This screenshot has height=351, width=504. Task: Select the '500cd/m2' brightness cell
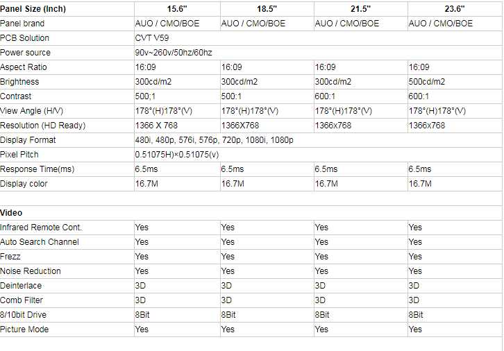(427, 82)
